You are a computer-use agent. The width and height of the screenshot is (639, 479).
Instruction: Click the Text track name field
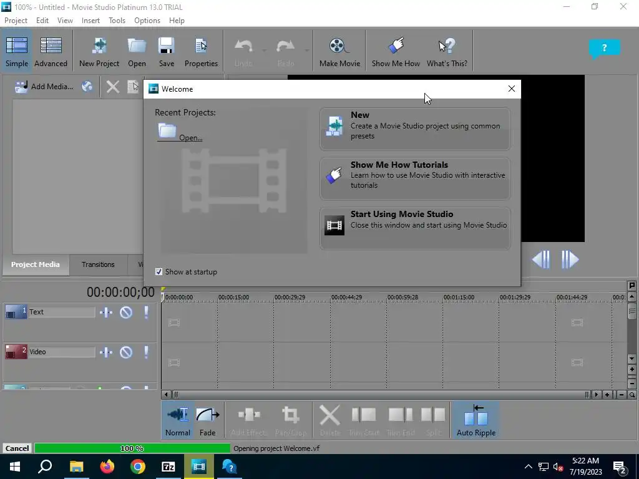tap(61, 312)
